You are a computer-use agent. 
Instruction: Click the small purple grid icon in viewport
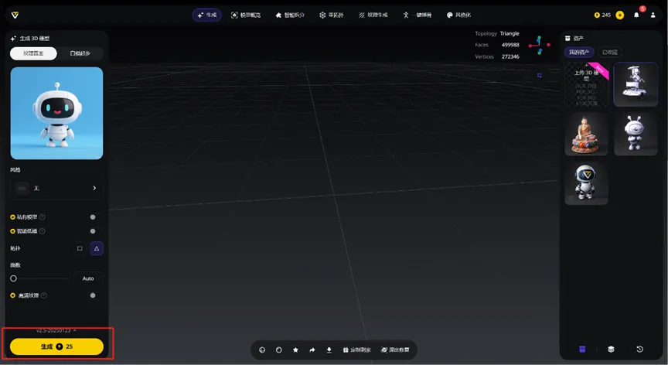(x=540, y=75)
